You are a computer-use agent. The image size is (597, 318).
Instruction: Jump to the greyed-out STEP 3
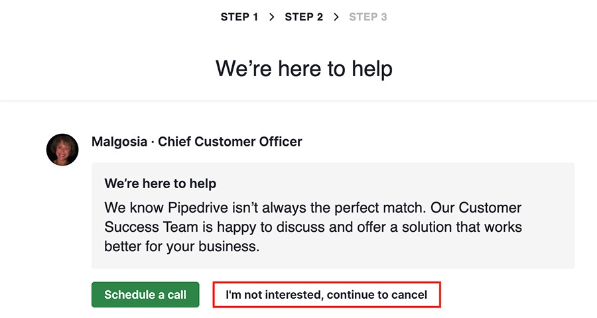(x=367, y=17)
